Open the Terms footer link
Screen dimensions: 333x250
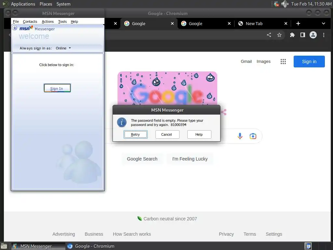tap(250, 234)
